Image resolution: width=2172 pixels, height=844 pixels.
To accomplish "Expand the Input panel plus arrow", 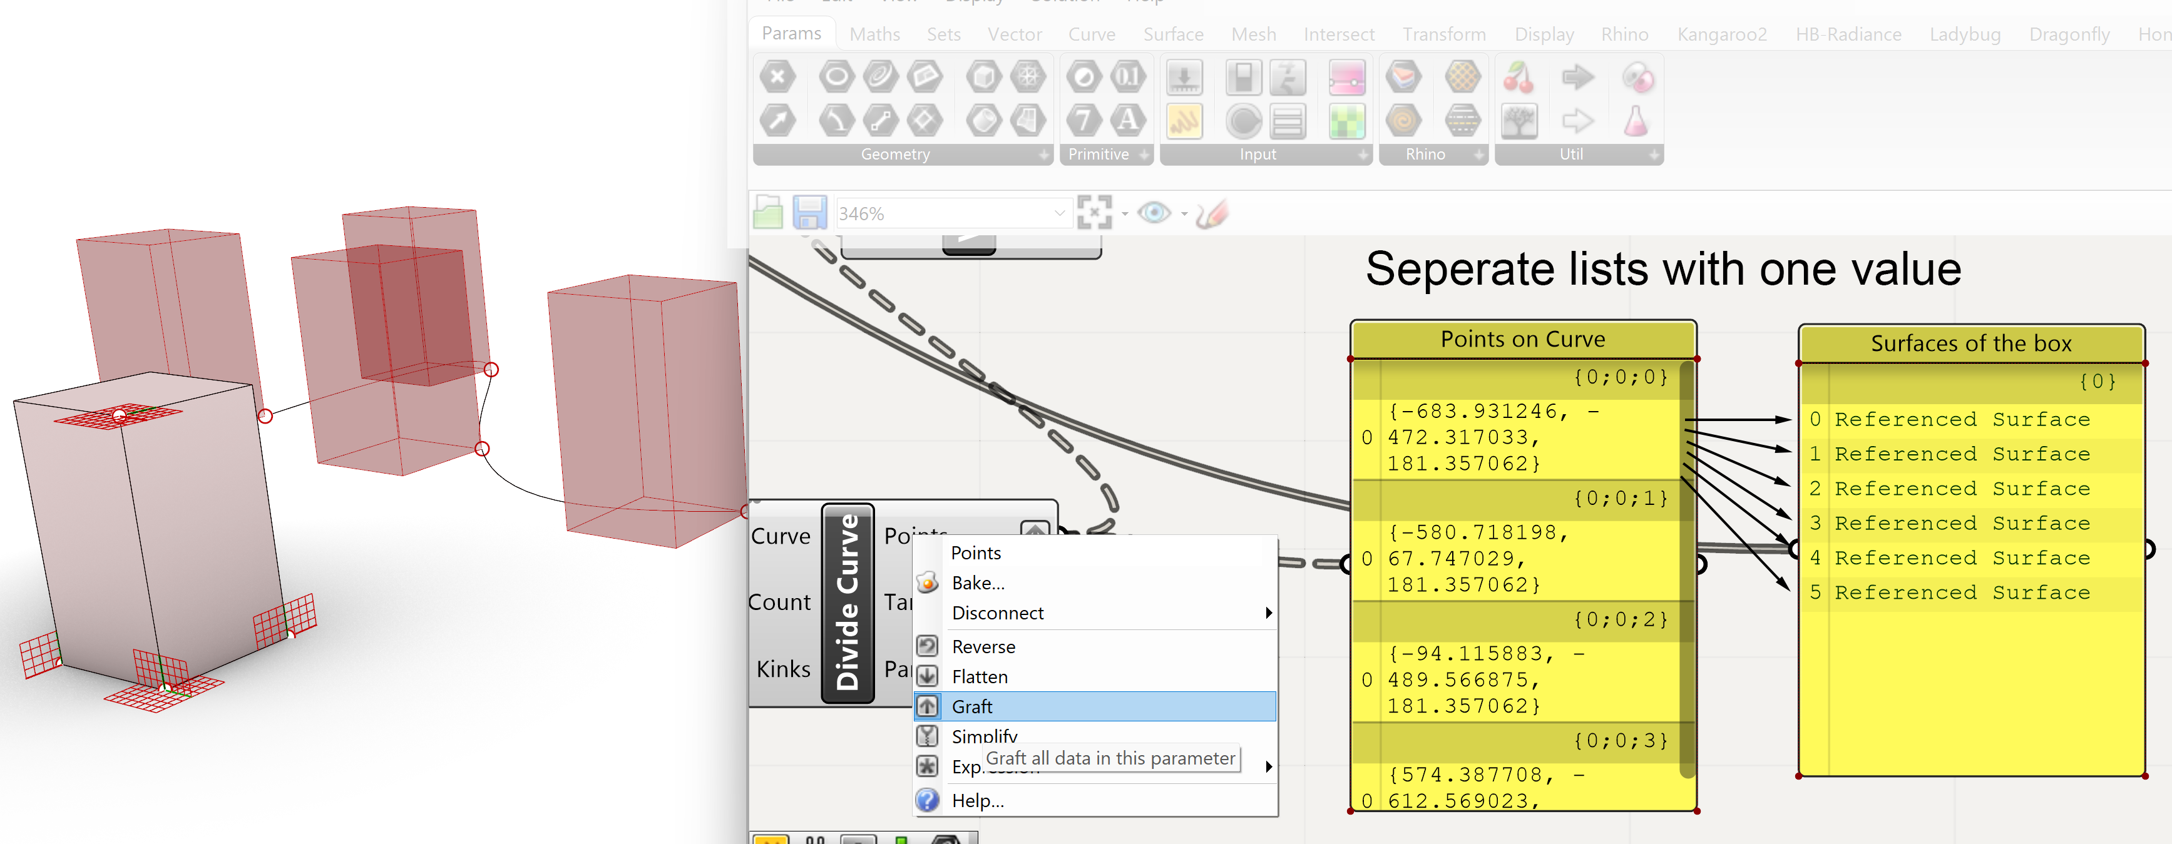I will point(1363,155).
